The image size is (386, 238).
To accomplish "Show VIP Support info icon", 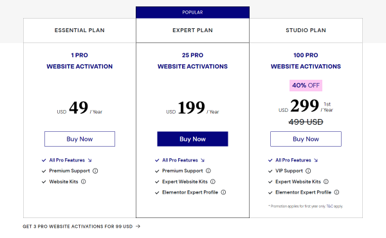I will [x=308, y=171].
